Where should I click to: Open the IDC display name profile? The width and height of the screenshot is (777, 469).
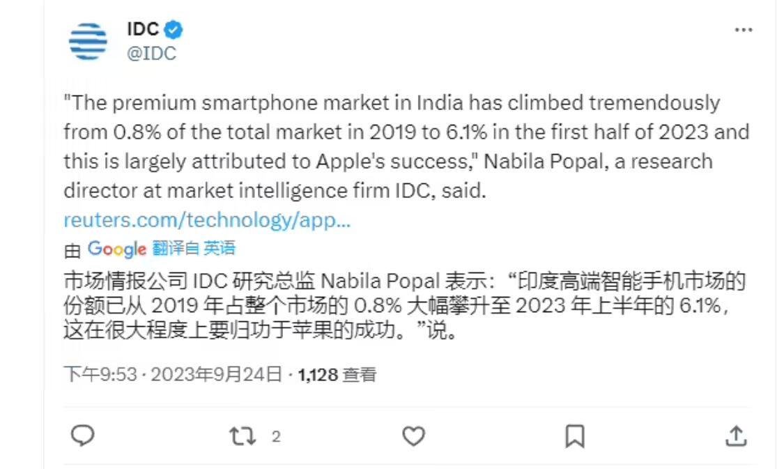click(x=143, y=29)
